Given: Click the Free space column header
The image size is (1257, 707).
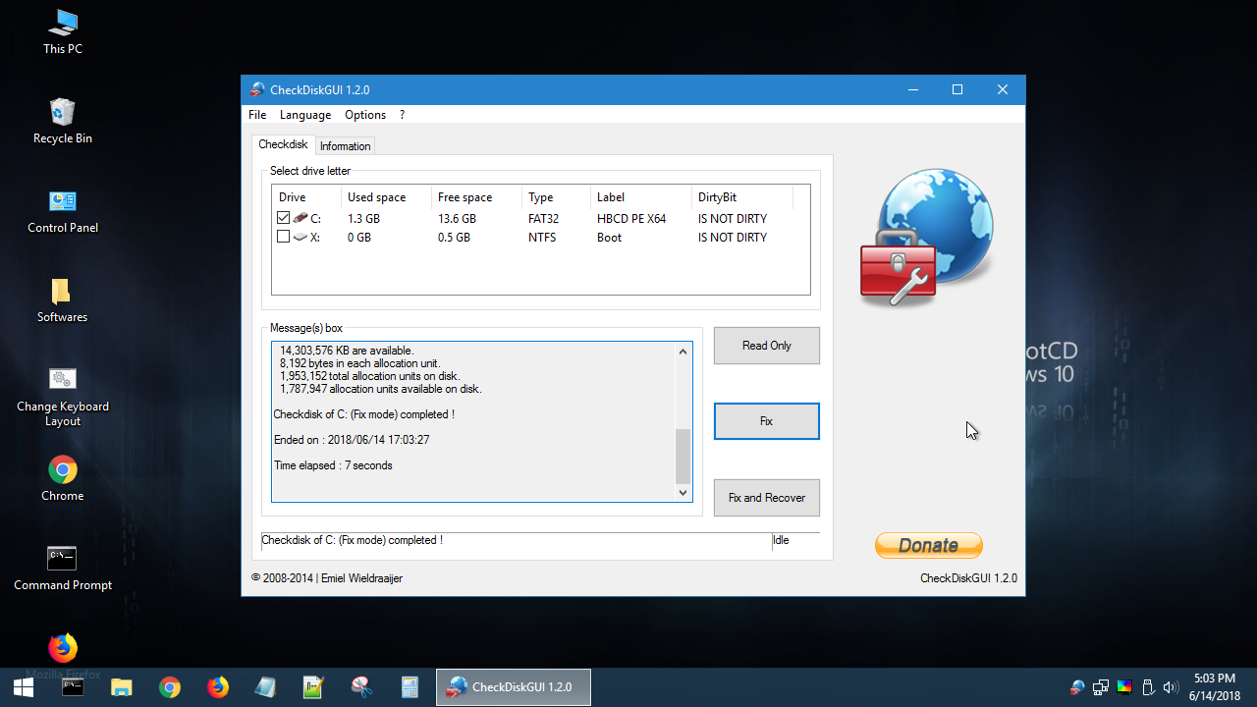Looking at the screenshot, I should [465, 197].
